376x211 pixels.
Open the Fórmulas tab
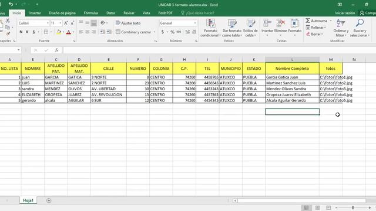click(91, 13)
